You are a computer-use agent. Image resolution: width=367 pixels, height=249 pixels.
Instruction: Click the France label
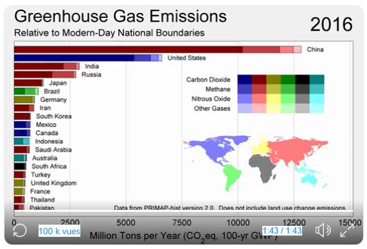coord(40,191)
